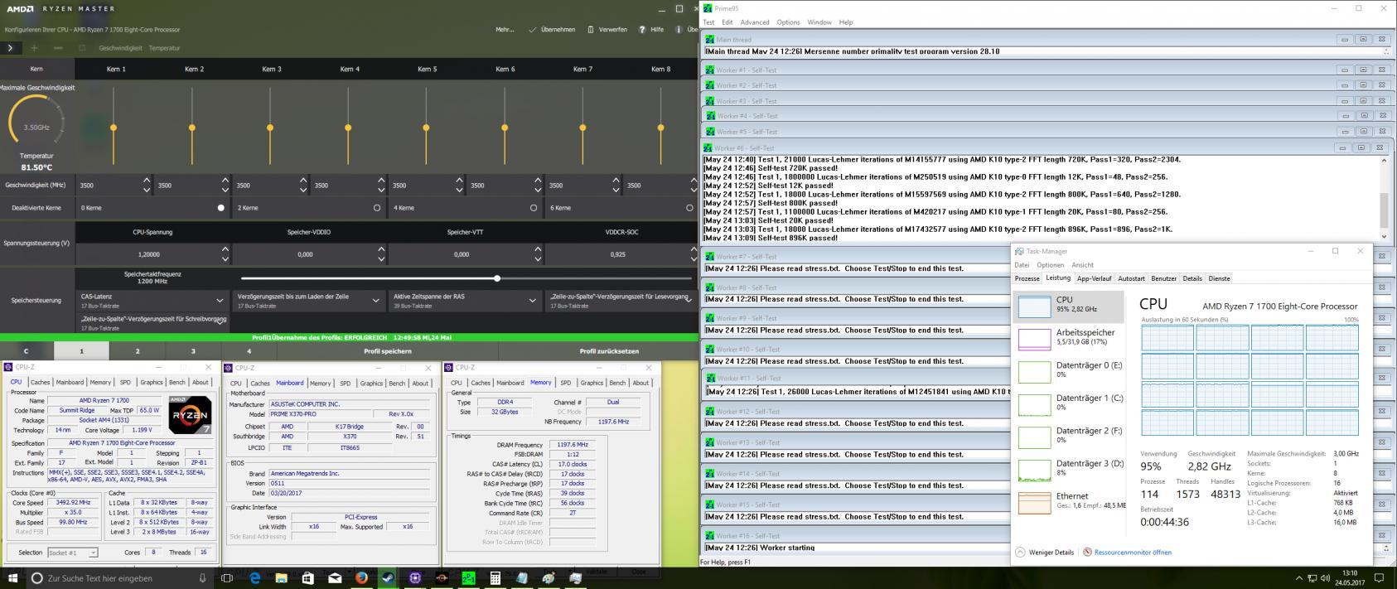This screenshot has height=589, width=1397.
Task: Click Profil zurücksetzen button
Action: [x=609, y=351]
